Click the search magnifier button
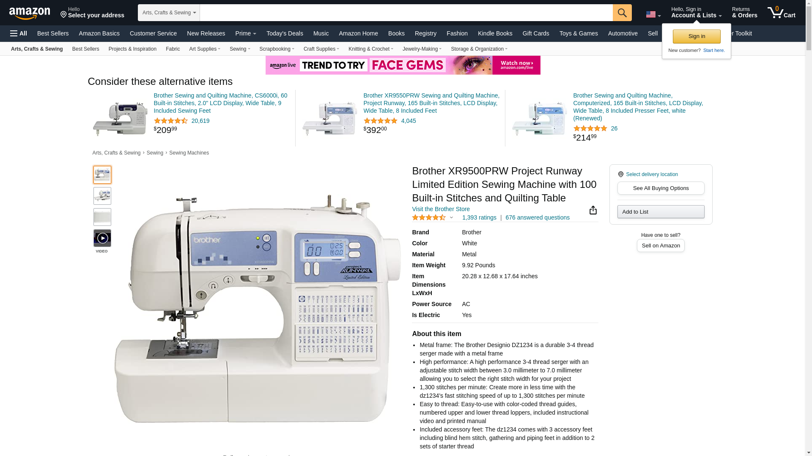812x456 pixels. 622,13
